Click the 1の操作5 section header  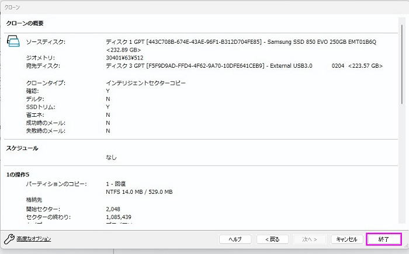point(18,175)
